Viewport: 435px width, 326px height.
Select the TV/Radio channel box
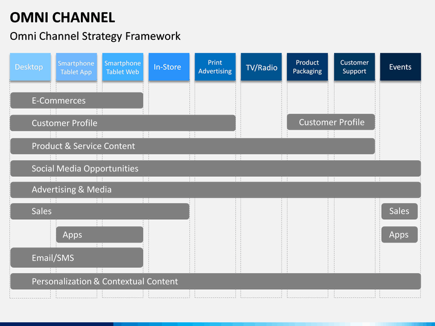pyautogui.click(x=262, y=67)
